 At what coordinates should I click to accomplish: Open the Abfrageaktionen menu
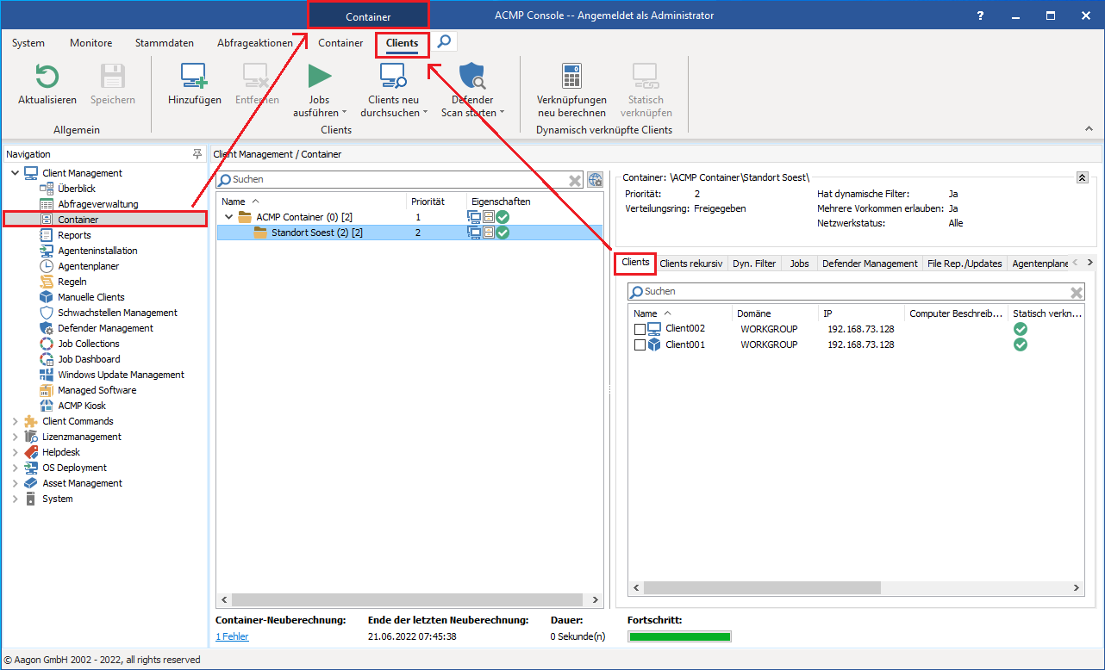click(x=255, y=43)
